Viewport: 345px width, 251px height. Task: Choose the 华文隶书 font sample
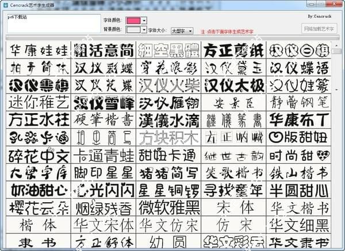pos(298,241)
